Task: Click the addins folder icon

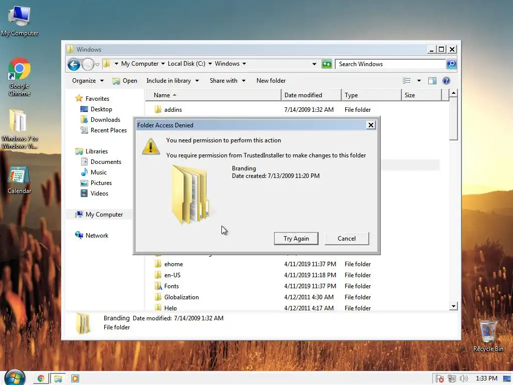Action: coord(158,109)
